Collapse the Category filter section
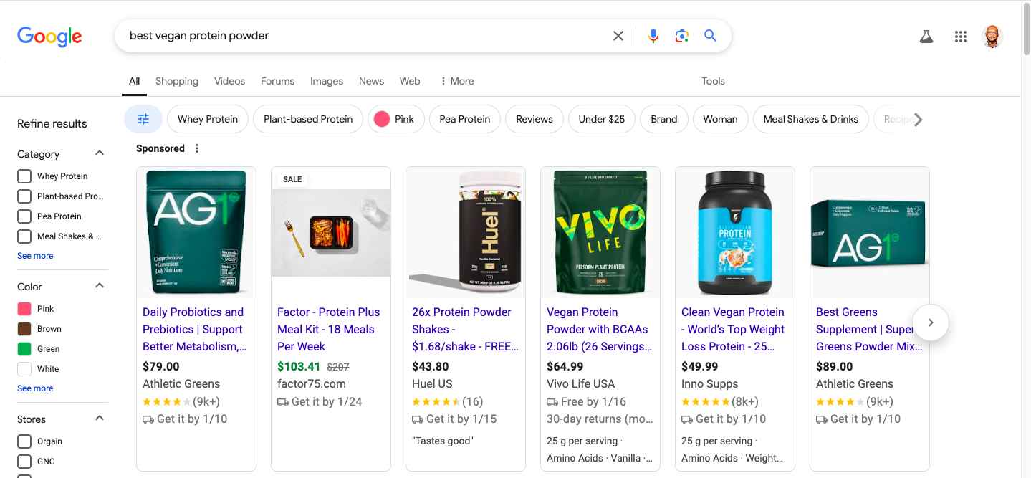1031x478 pixels. pos(100,153)
